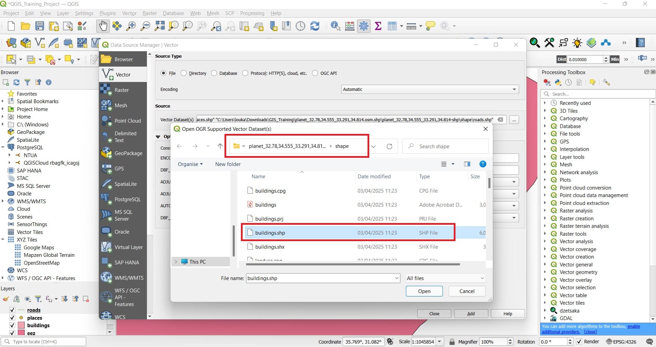This screenshot has width=656, height=347.
Task: Click the Temporal Controller clock icon
Action: (300, 26)
